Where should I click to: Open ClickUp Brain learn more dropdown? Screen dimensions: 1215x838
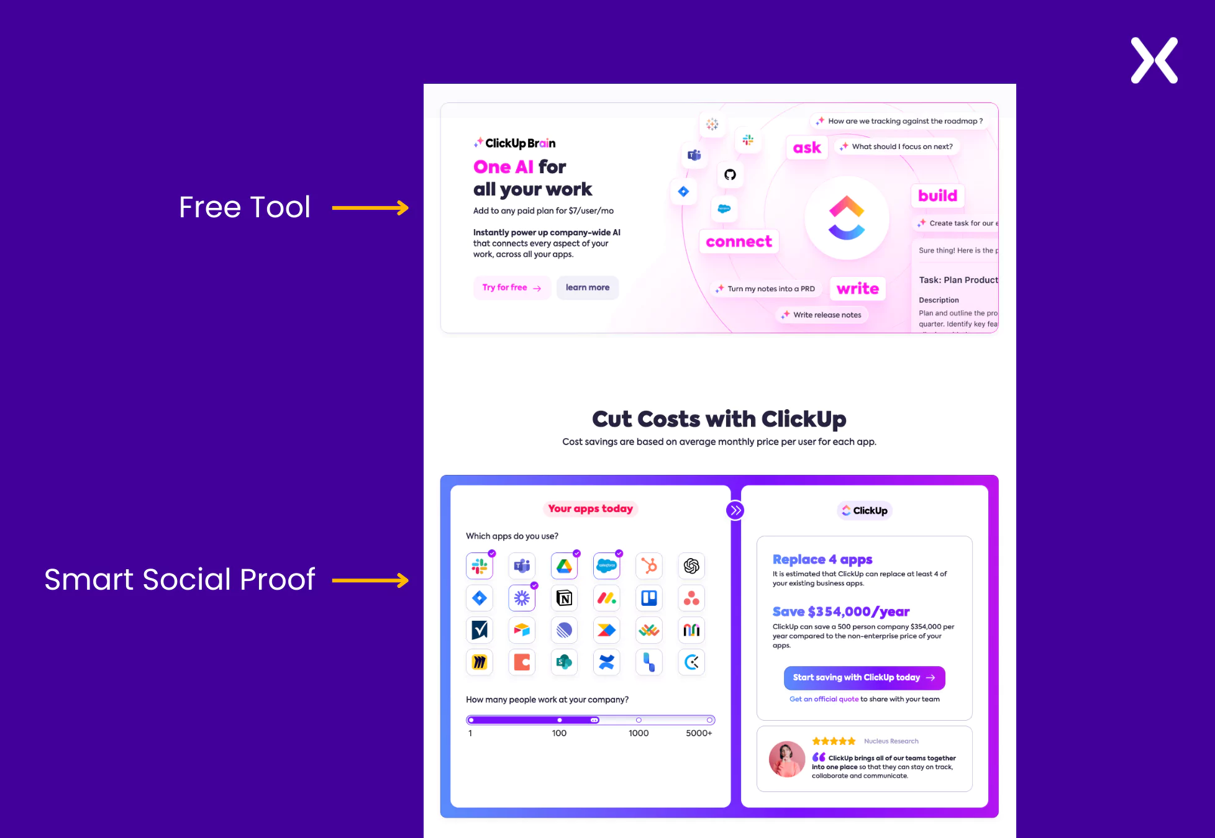tap(587, 288)
